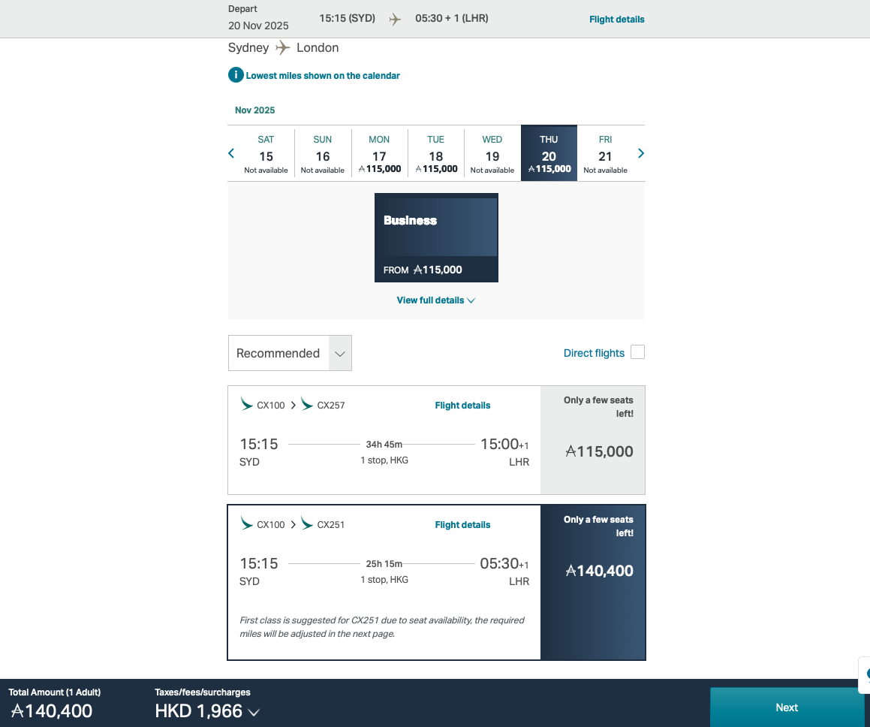Select Thursday 20 date tab

point(549,153)
